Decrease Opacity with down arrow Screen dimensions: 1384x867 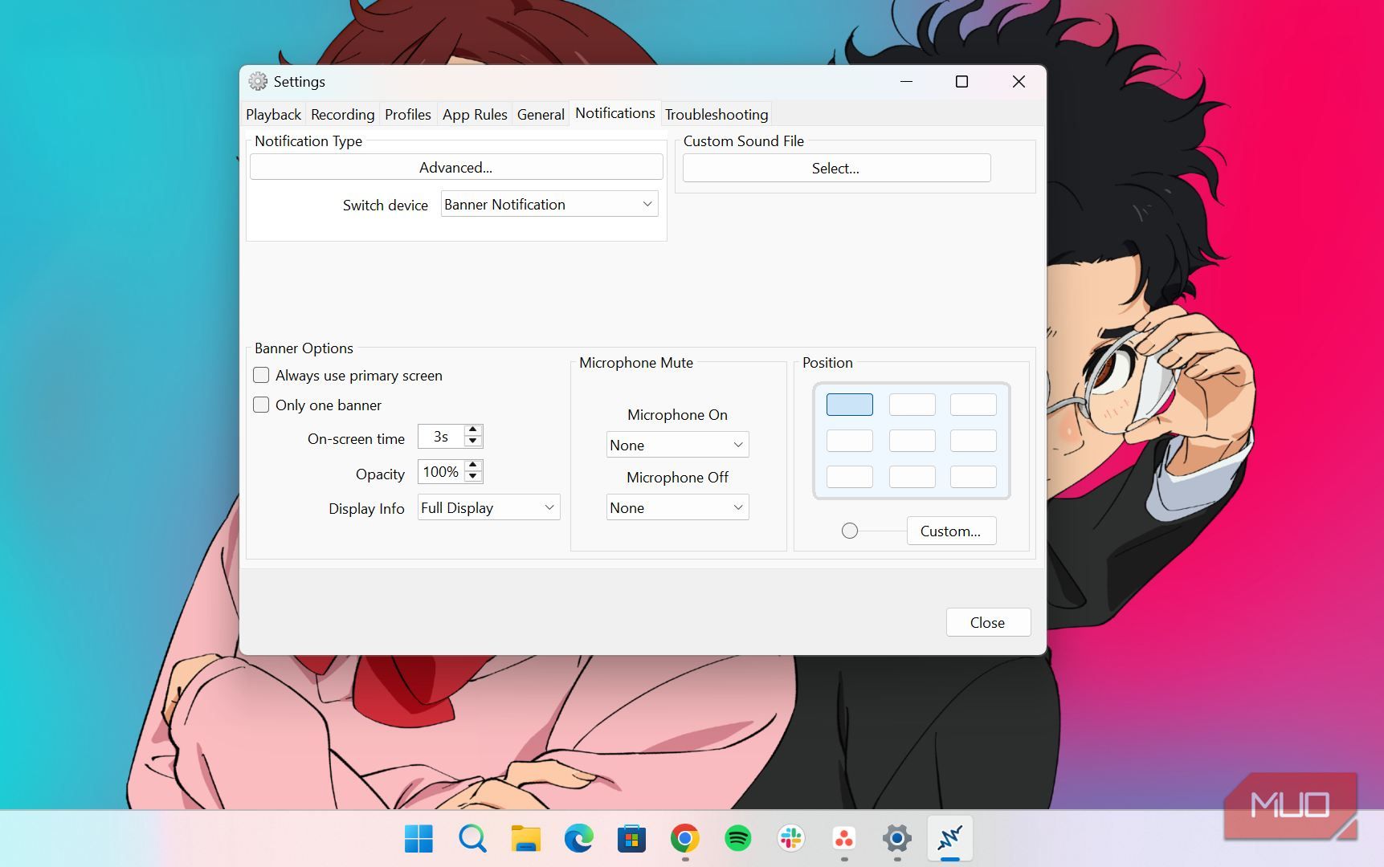click(x=473, y=477)
